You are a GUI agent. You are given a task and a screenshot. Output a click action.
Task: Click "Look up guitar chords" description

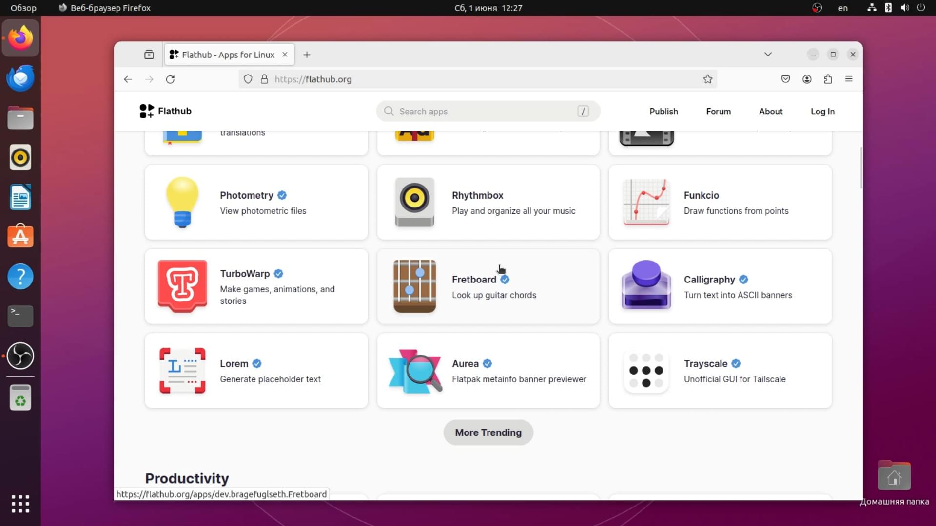click(494, 295)
